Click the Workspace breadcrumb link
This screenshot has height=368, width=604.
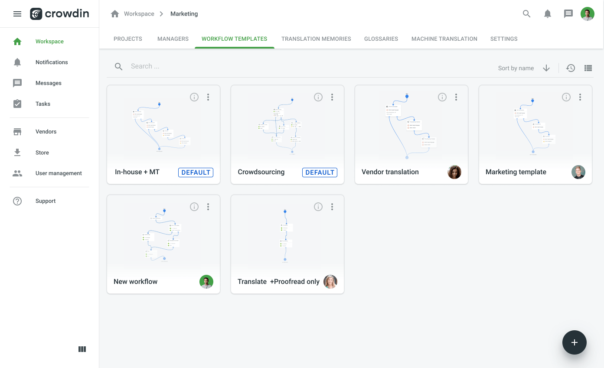click(x=139, y=13)
